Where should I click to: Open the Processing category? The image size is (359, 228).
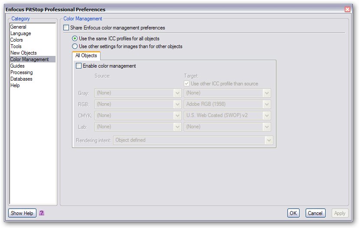point(33,72)
